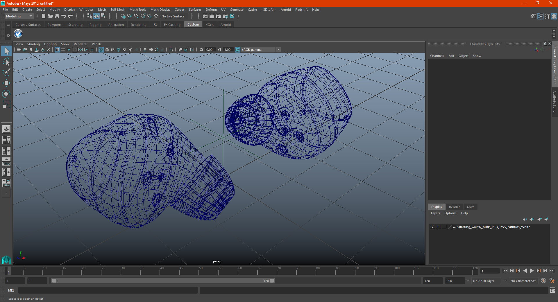Screen dimensions: 558x302
Task: Click Samsung_Galaxy_Buds_Plus layer color slash swatch
Action: [450, 227]
